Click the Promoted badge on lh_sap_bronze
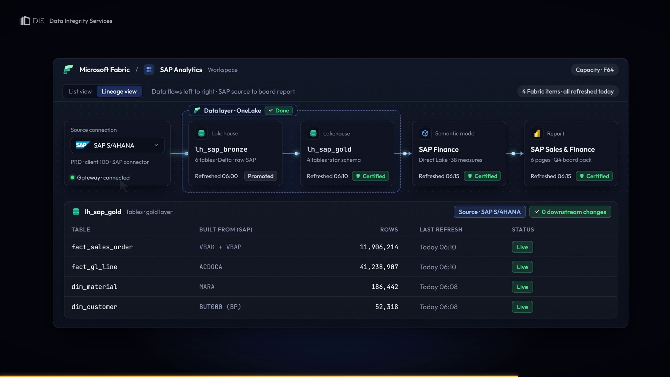Image resolution: width=670 pixels, height=377 pixels. click(261, 176)
